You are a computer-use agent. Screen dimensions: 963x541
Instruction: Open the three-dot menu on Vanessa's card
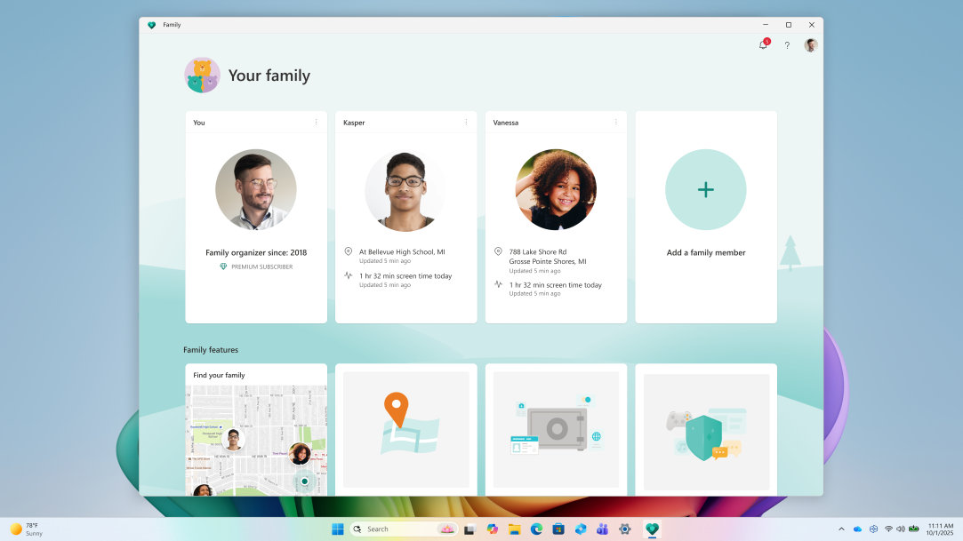click(x=616, y=123)
